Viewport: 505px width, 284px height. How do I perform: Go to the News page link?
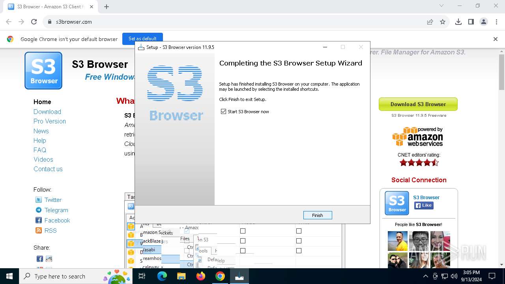pos(41,131)
